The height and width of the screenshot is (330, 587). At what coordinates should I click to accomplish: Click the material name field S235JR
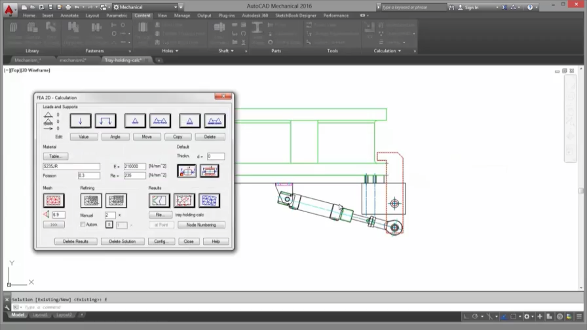pos(71,166)
